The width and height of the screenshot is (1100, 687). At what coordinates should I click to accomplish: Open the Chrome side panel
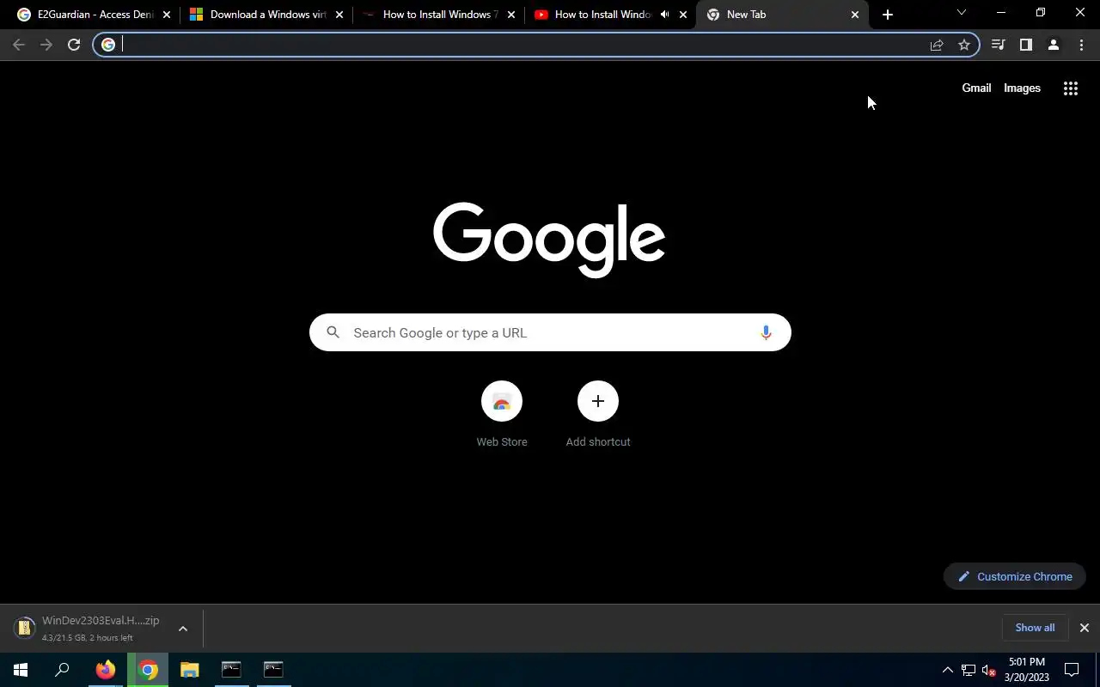click(x=1025, y=45)
